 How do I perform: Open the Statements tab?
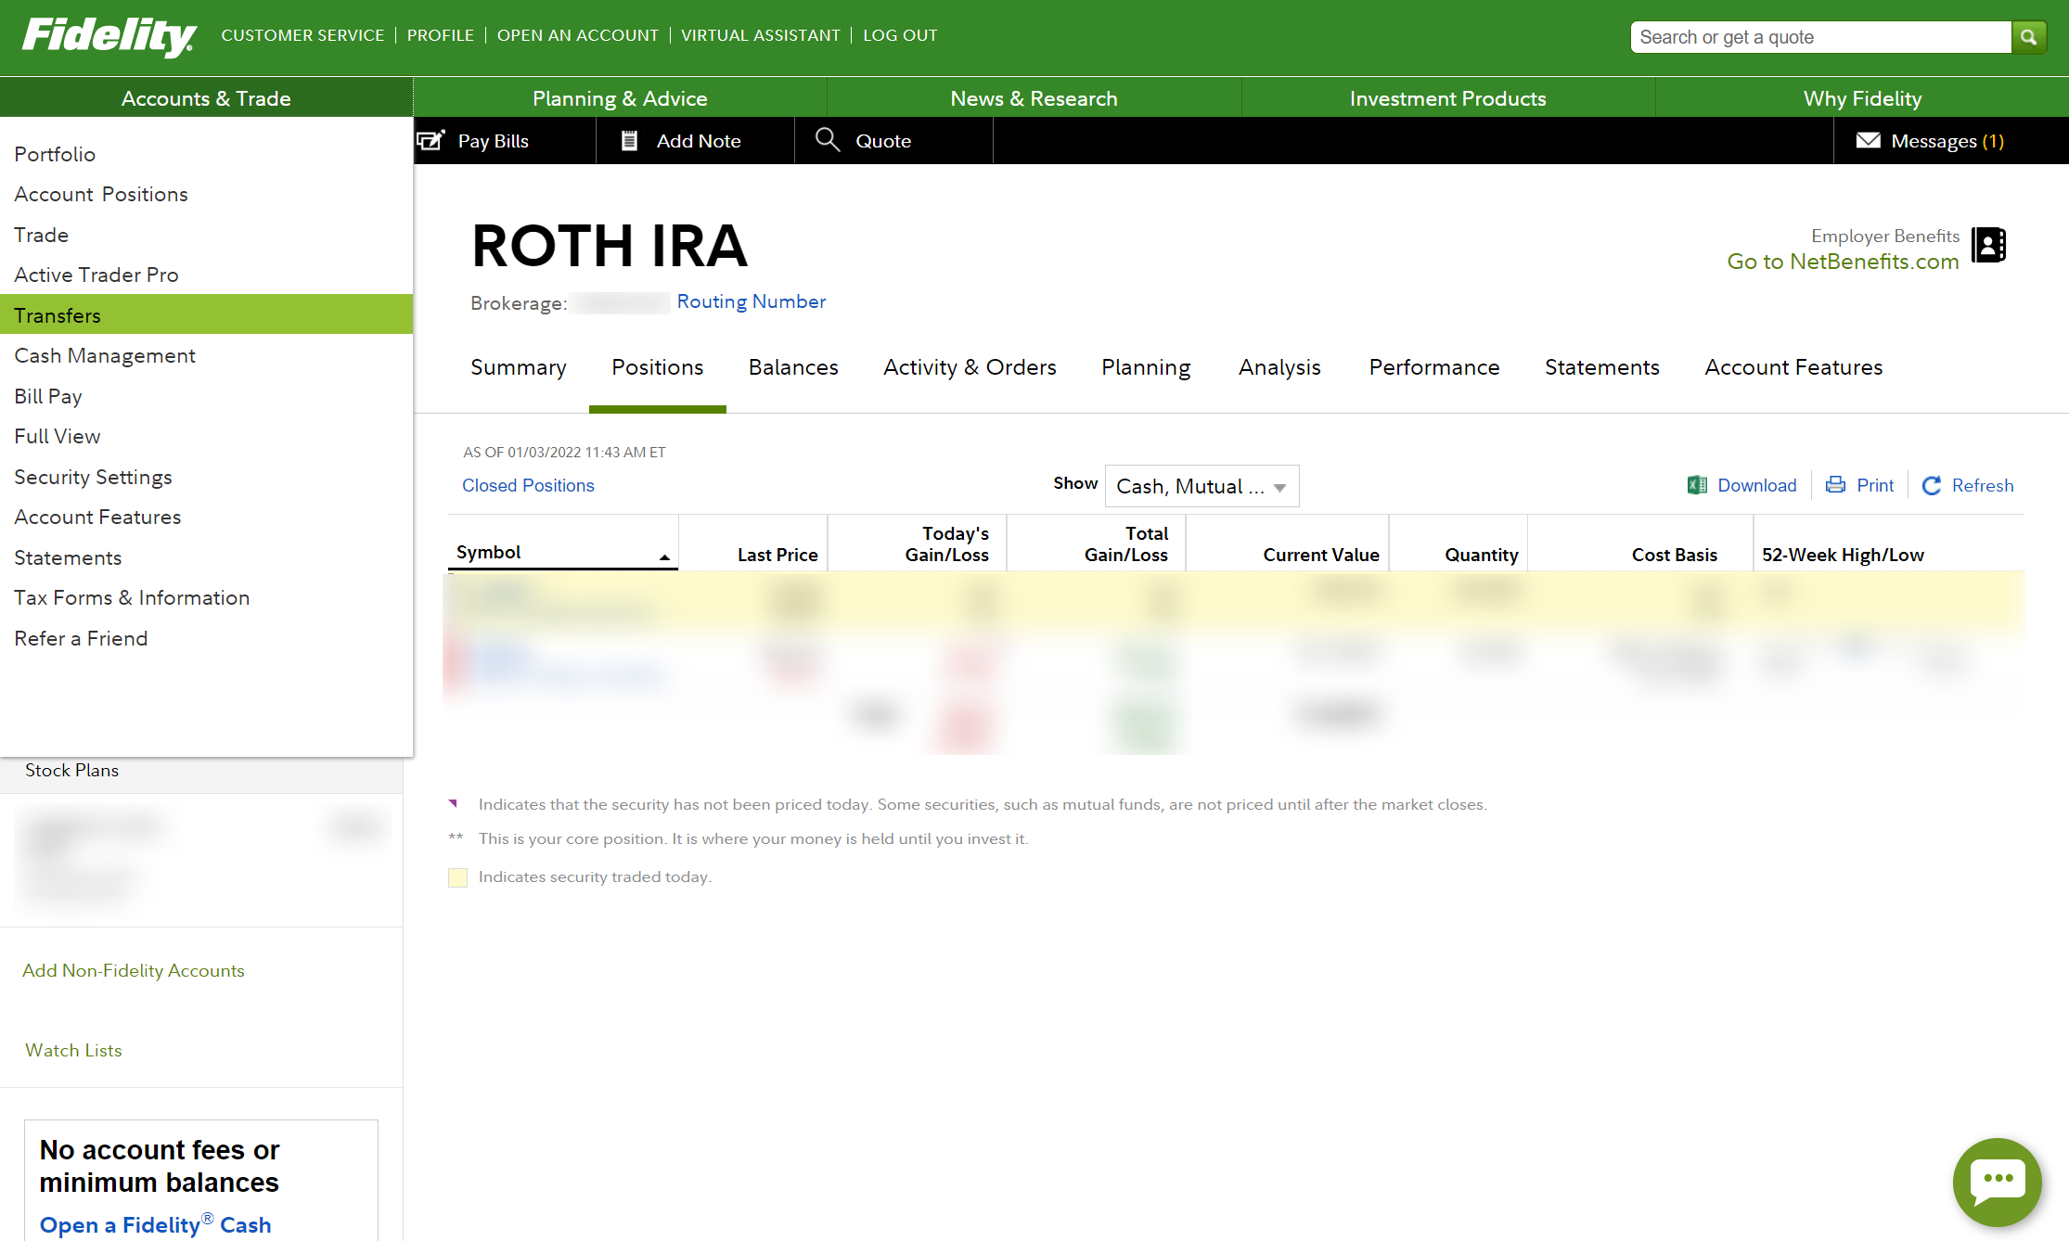[x=1601, y=367]
